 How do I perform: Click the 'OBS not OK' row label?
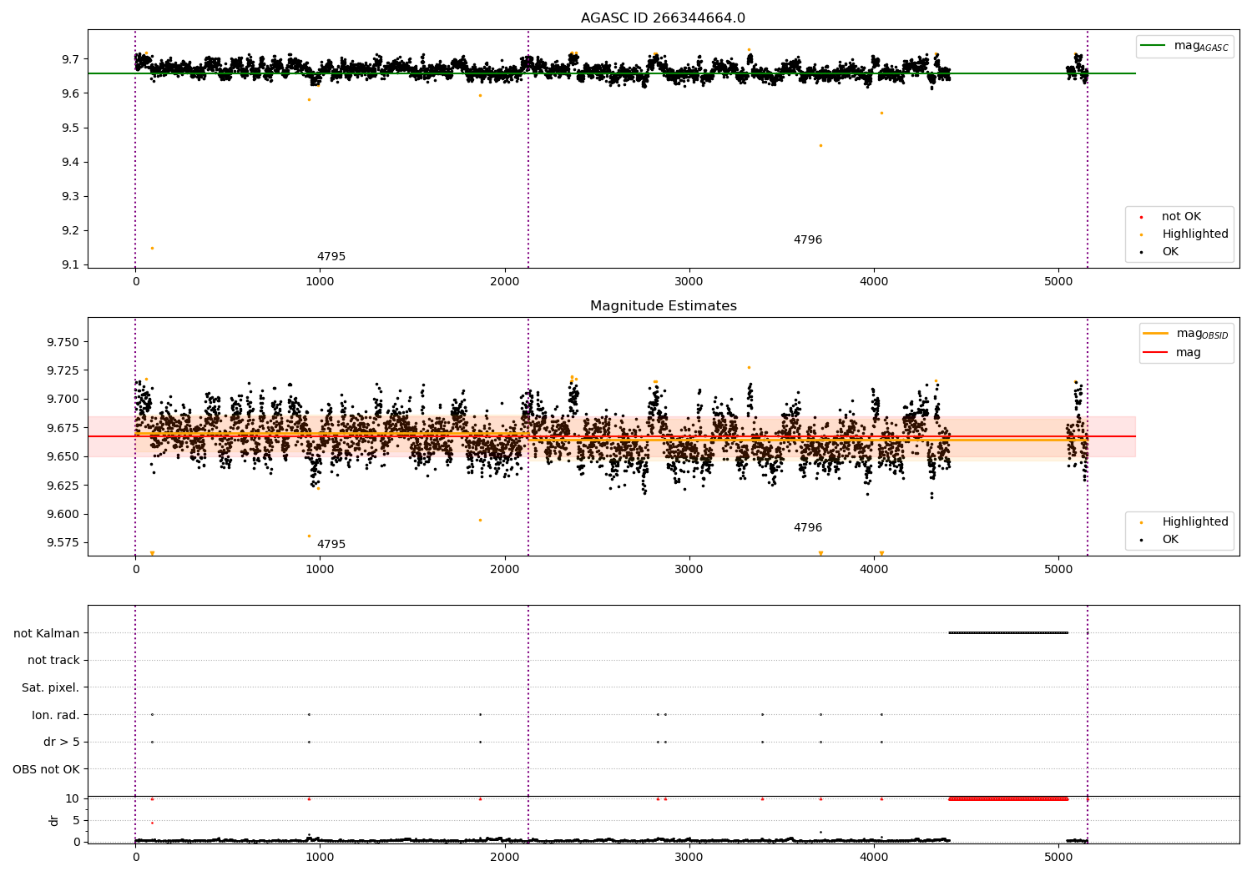pos(47,769)
